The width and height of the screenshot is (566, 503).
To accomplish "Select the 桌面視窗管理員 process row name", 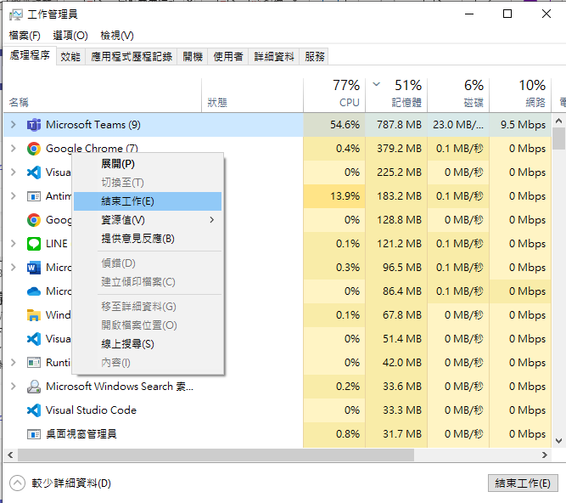I will click(x=81, y=434).
